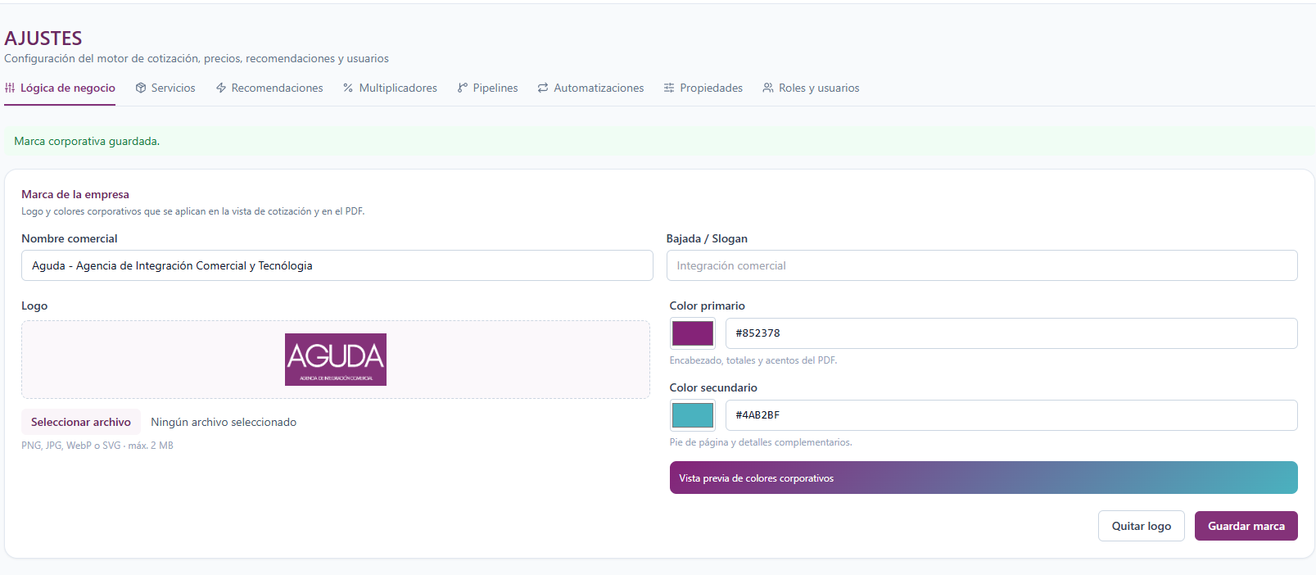Click the corporate colors gradient preview bar

984,478
